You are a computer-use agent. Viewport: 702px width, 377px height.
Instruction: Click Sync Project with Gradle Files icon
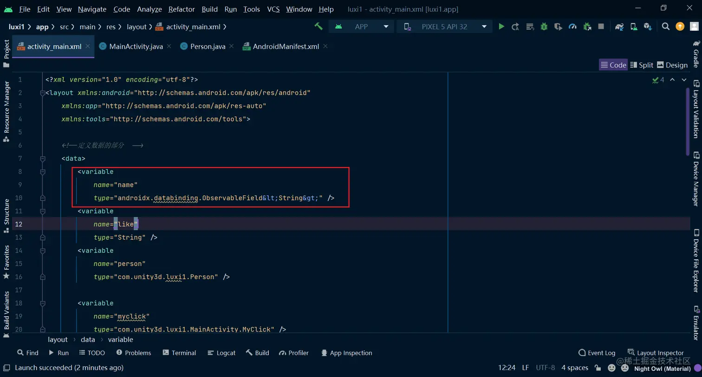[x=619, y=26]
